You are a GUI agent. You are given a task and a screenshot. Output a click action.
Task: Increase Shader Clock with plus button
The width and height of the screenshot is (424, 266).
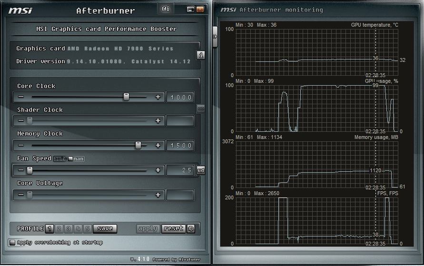click(x=158, y=120)
